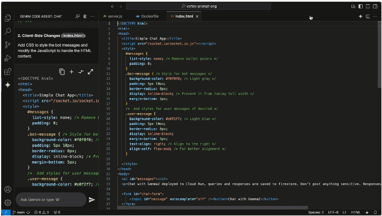Expand the code block to full view

91,72
